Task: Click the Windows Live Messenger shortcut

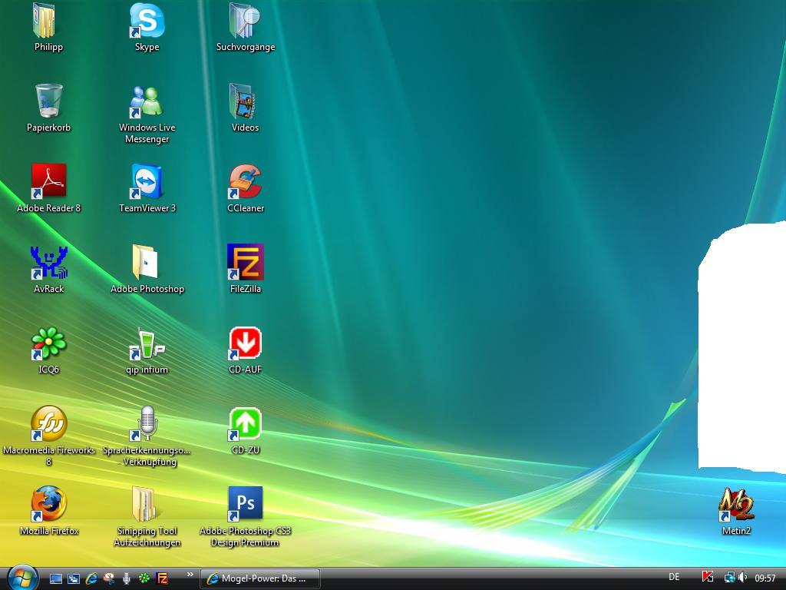Action: click(x=147, y=102)
